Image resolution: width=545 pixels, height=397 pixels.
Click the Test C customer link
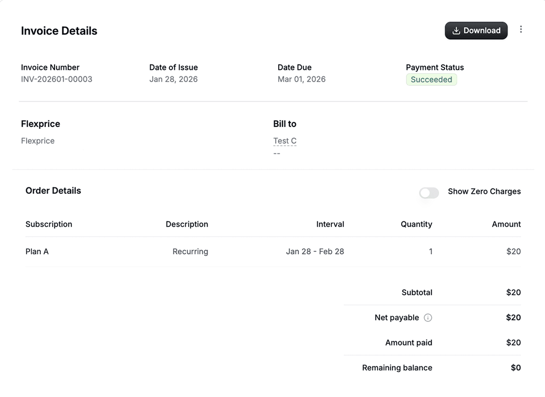(285, 141)
